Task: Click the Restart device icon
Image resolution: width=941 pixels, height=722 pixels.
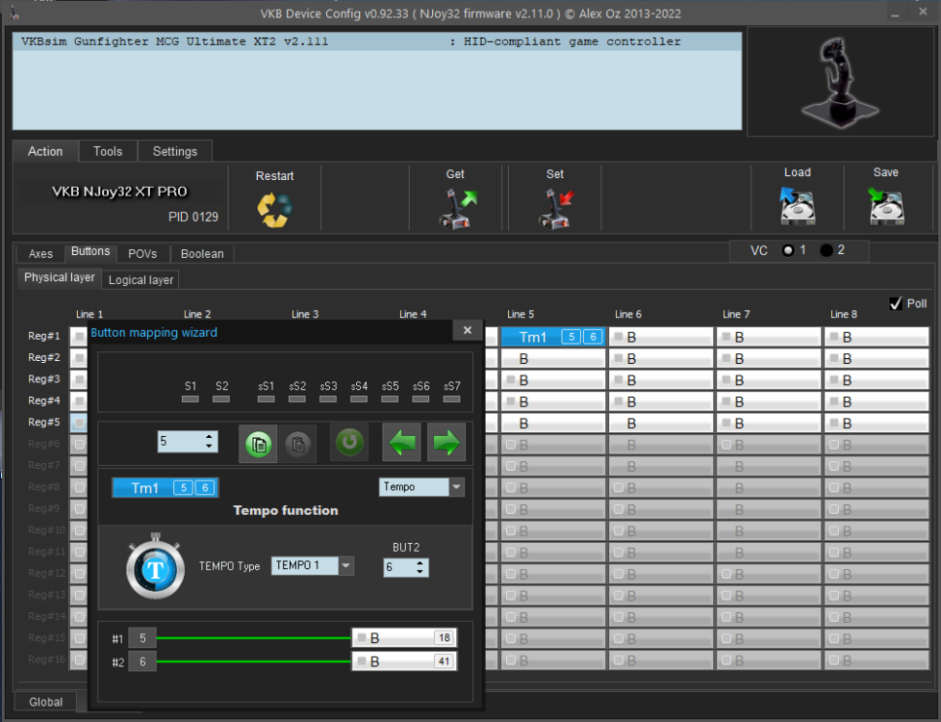Action: coord(273,208)
